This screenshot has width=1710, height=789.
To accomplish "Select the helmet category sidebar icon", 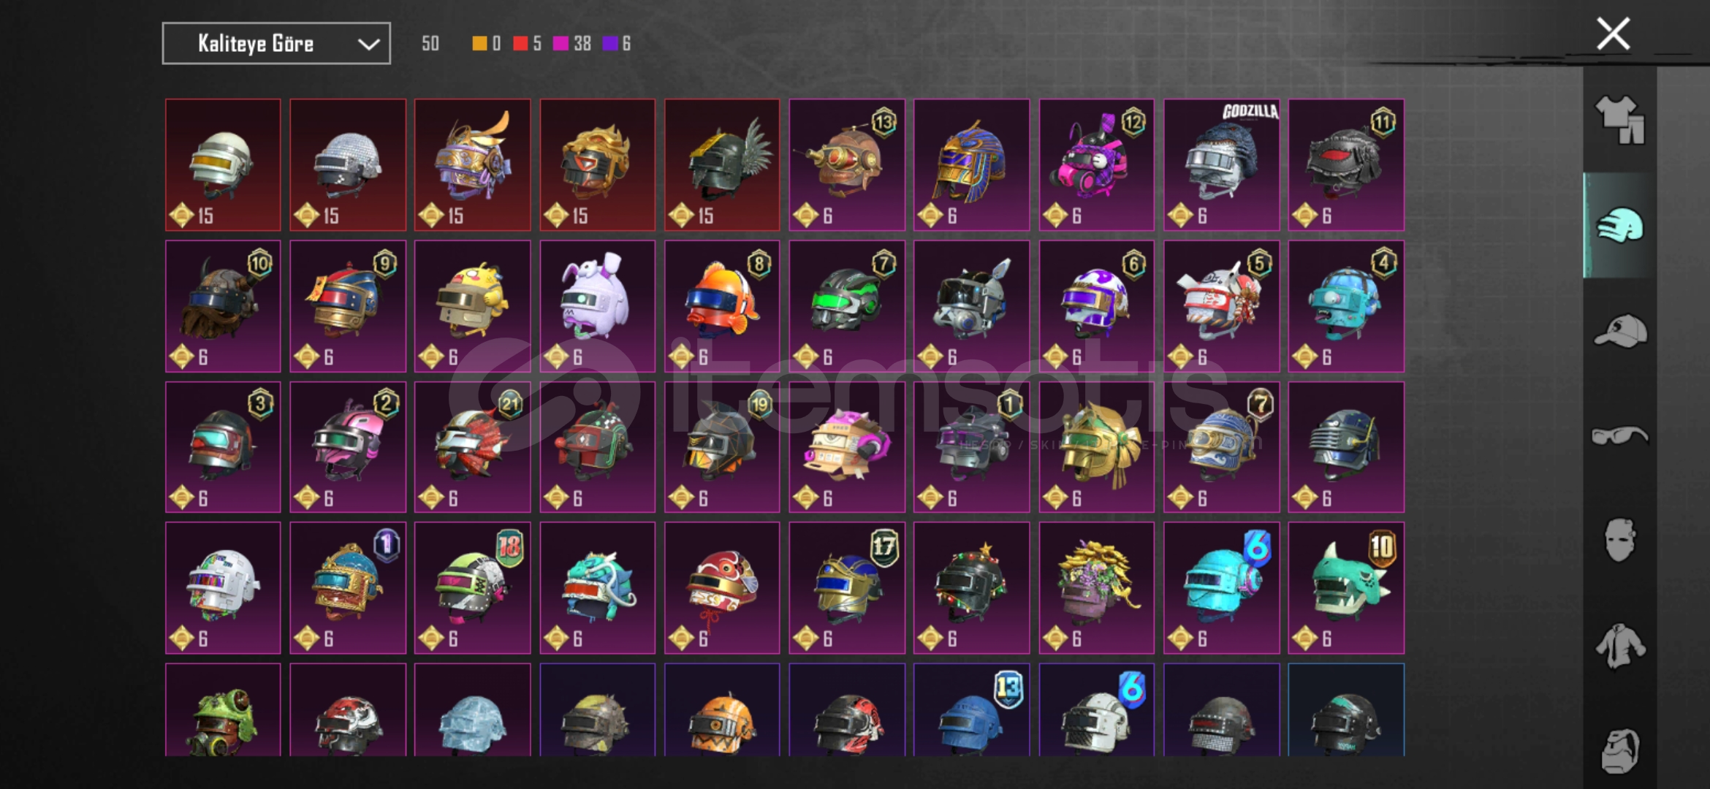I will coord(1619,225).
